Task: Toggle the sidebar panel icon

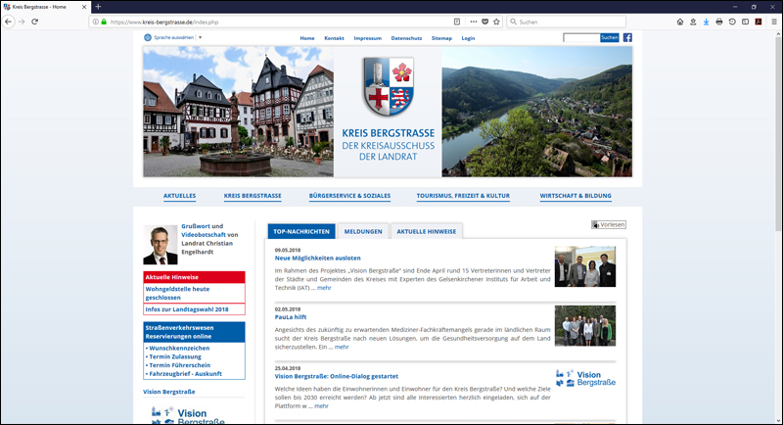Action: point(745,22)
